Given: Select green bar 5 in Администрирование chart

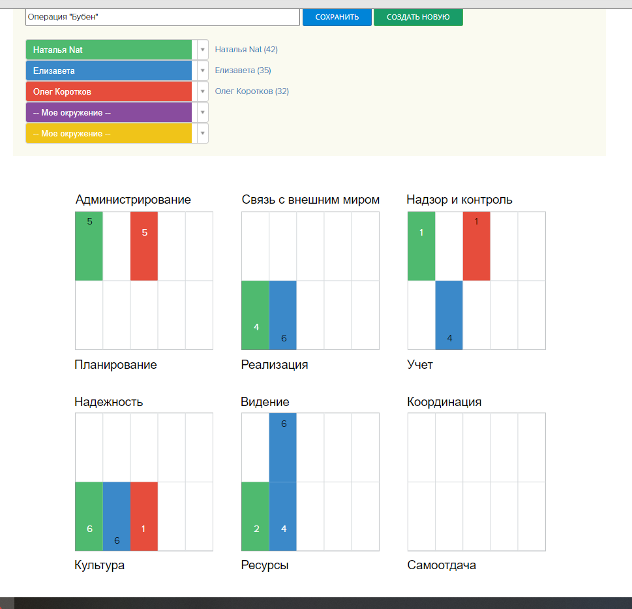Looking at the screenshot, I should [x=89, y=246].
